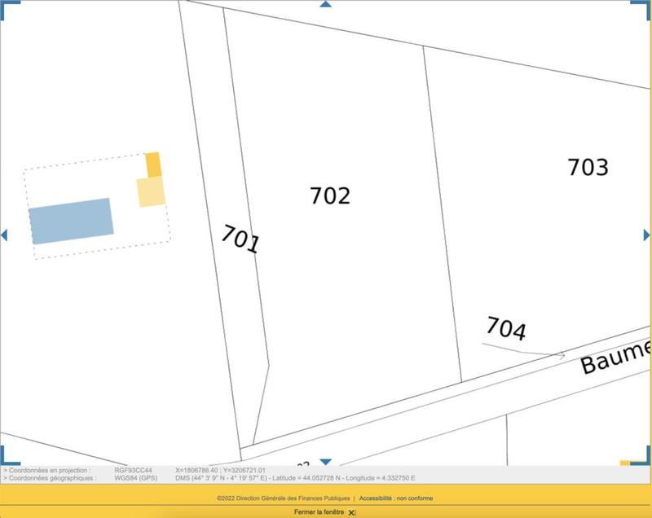Image resolution: width=652 pixels, height=518 pixels.
Task: Open the Accessibilité non conforme link
Action: 399,499
